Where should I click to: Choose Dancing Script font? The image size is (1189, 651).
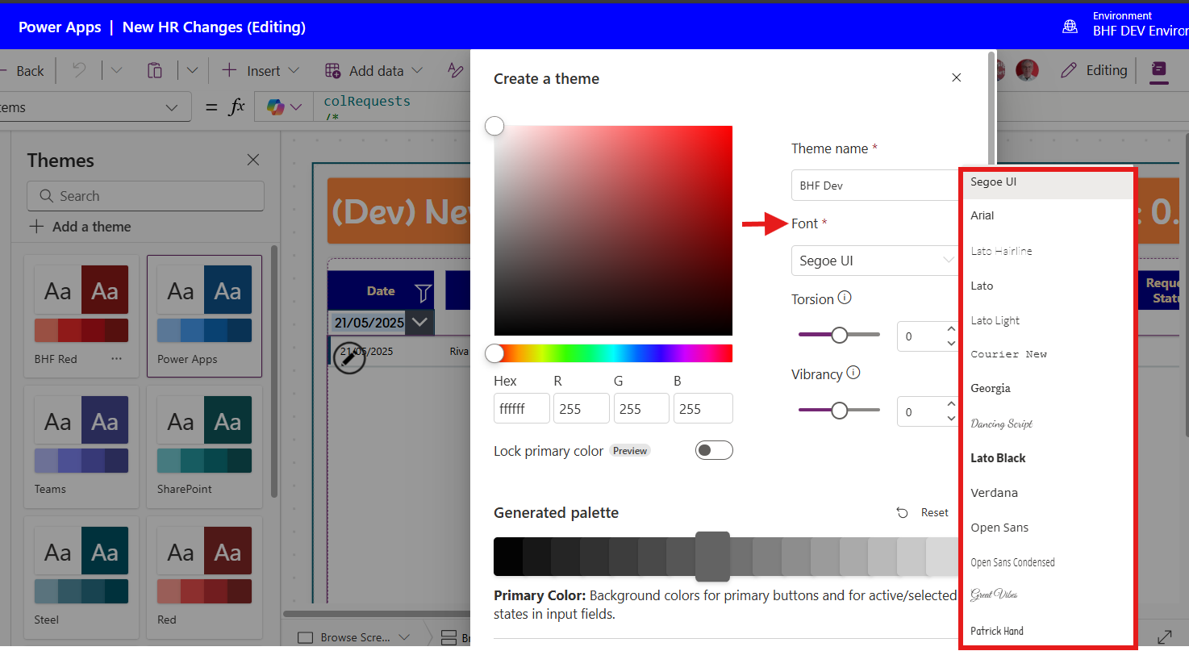point(1046,424)
